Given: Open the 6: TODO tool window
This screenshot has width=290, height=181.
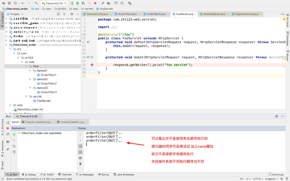Looking at the screenshot, I should (x=47, y=174).
